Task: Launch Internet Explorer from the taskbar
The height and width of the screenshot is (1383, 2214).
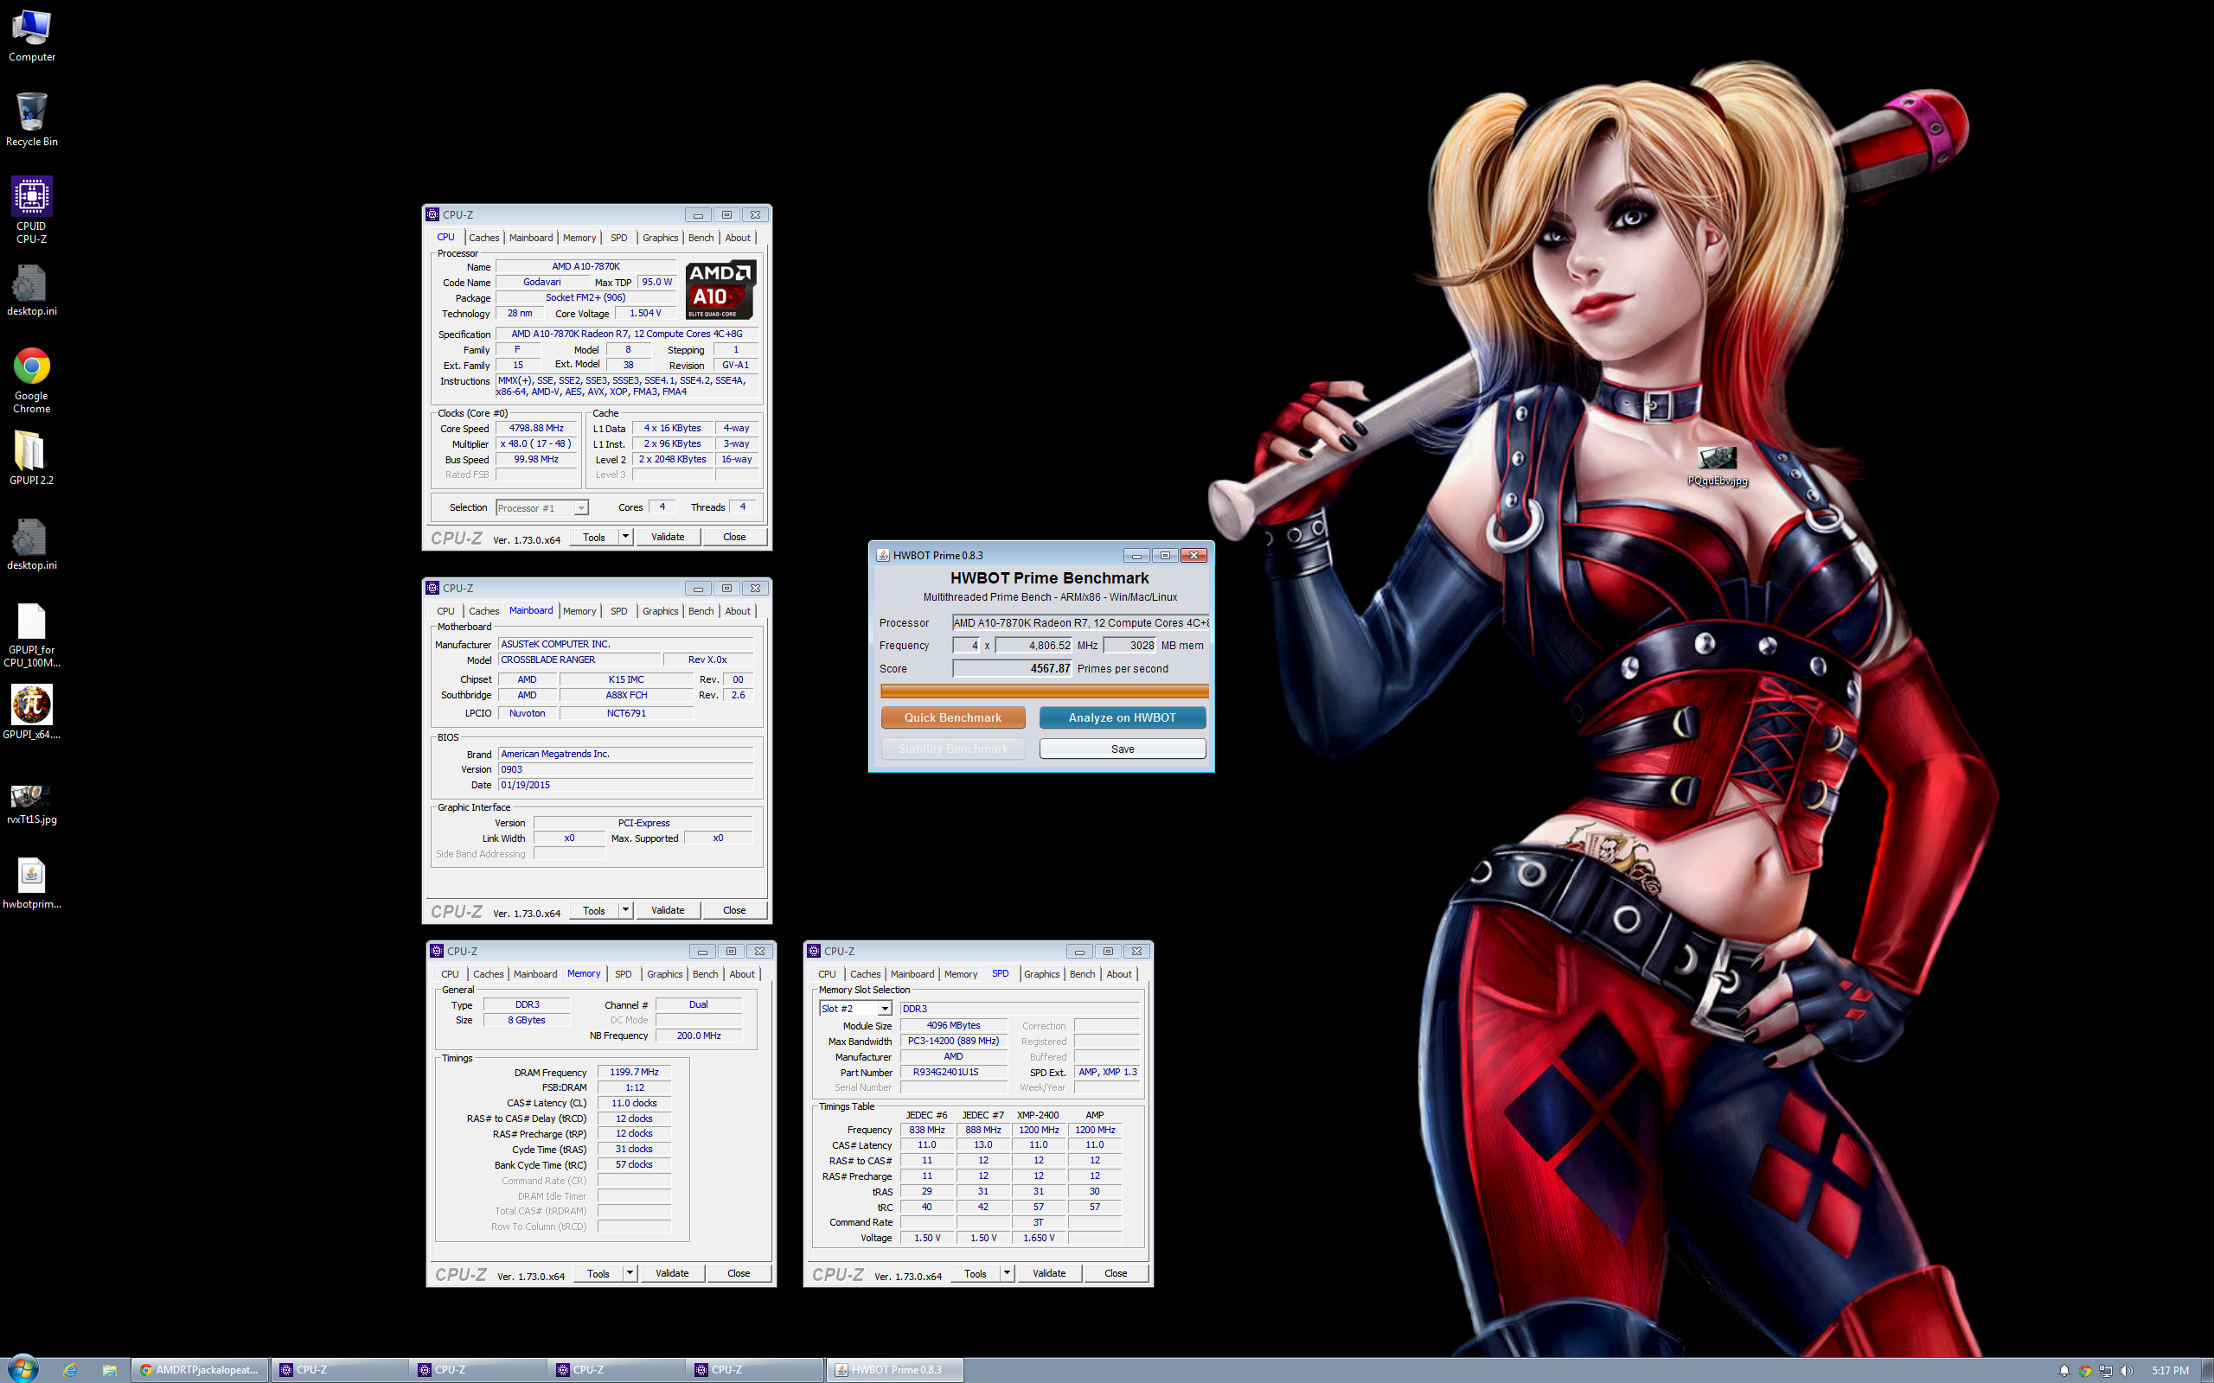Action: pyautogui.click(x=70, y=1370)
